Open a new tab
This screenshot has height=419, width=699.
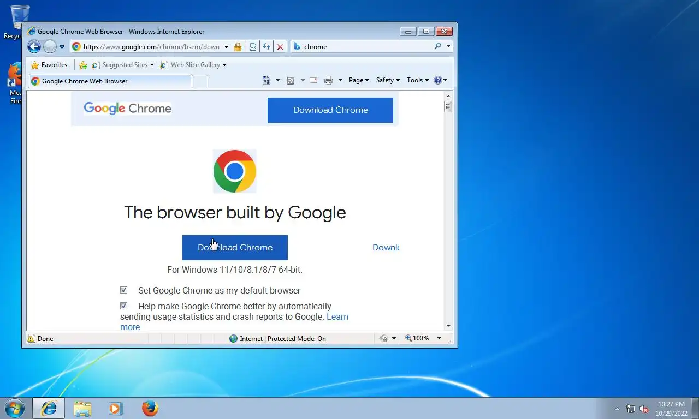(200, 82)
